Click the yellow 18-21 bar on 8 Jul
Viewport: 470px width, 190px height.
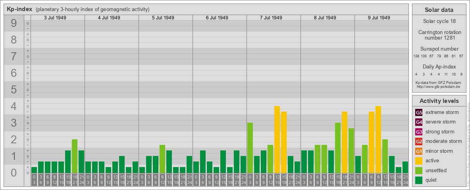pos(345,142)
